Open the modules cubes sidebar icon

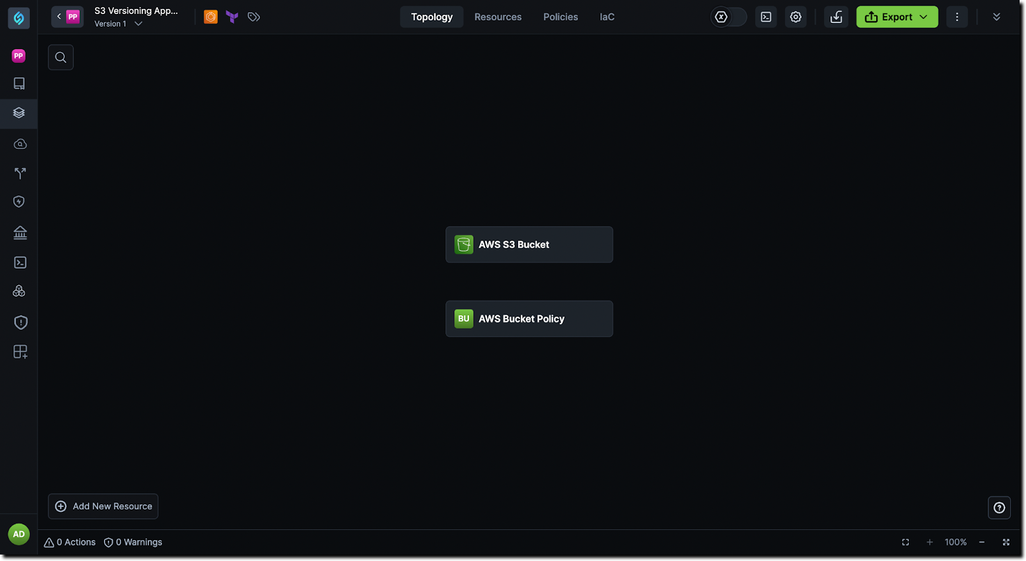coord(19,291)
